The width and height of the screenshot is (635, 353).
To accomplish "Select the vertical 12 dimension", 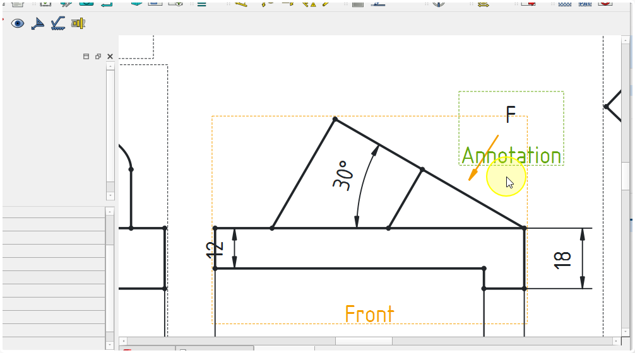I will pyautogui.click(x=216, y=248).
